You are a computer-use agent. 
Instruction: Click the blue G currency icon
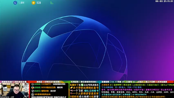tap(15, 3)
